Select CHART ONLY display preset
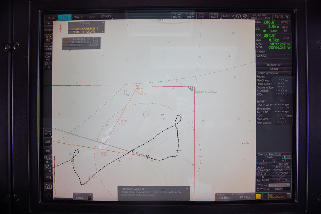The height and width of the screenshot is (214, 321). point(190,16)
